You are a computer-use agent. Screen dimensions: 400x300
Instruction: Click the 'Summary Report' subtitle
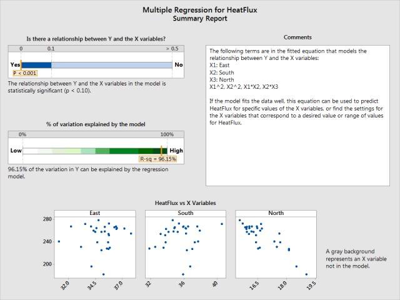click(200, 19)
